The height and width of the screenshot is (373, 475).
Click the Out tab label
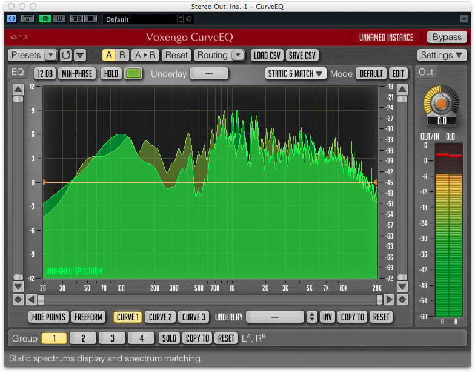click(x=425, y=73)
